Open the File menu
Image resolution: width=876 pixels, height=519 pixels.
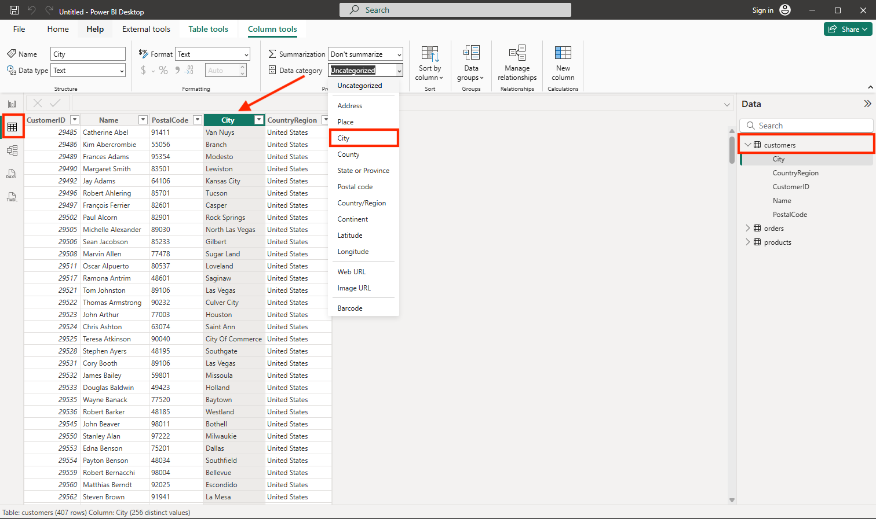pyautogui.click(x=19, y=29)
